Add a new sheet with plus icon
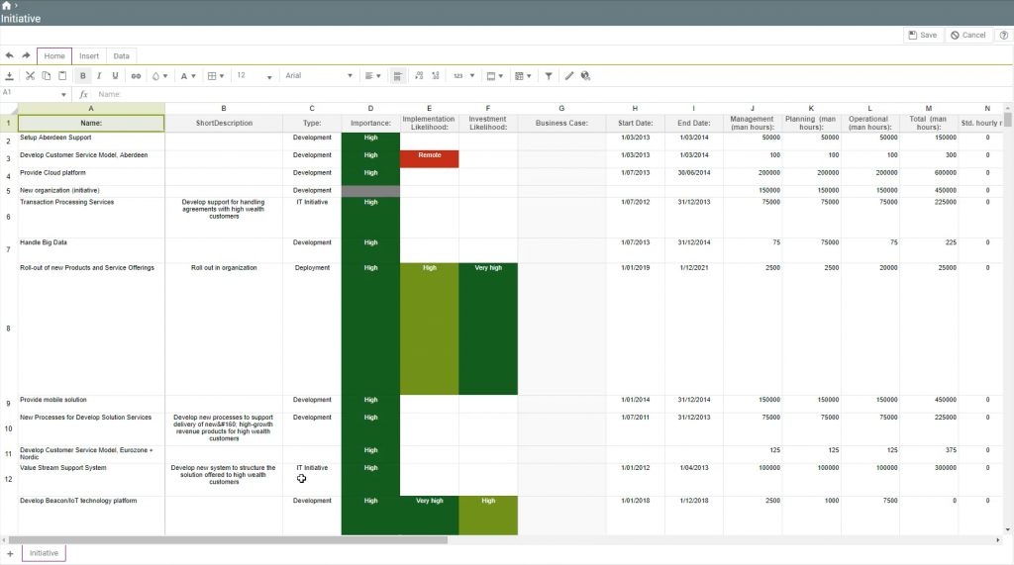Viewport: 1014px width, 565px height. tap(10, 553)
